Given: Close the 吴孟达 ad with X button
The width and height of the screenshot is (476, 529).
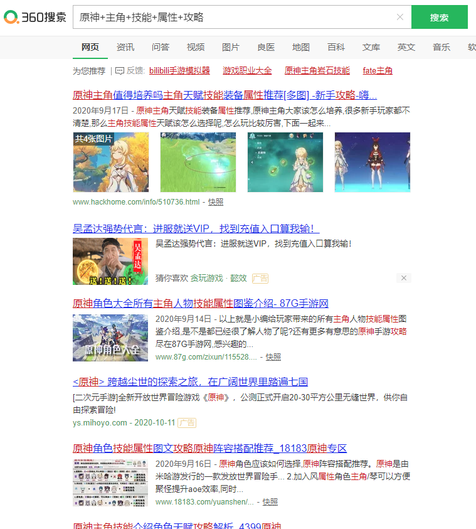Looking at the screenshot, I should click(403, 278).
